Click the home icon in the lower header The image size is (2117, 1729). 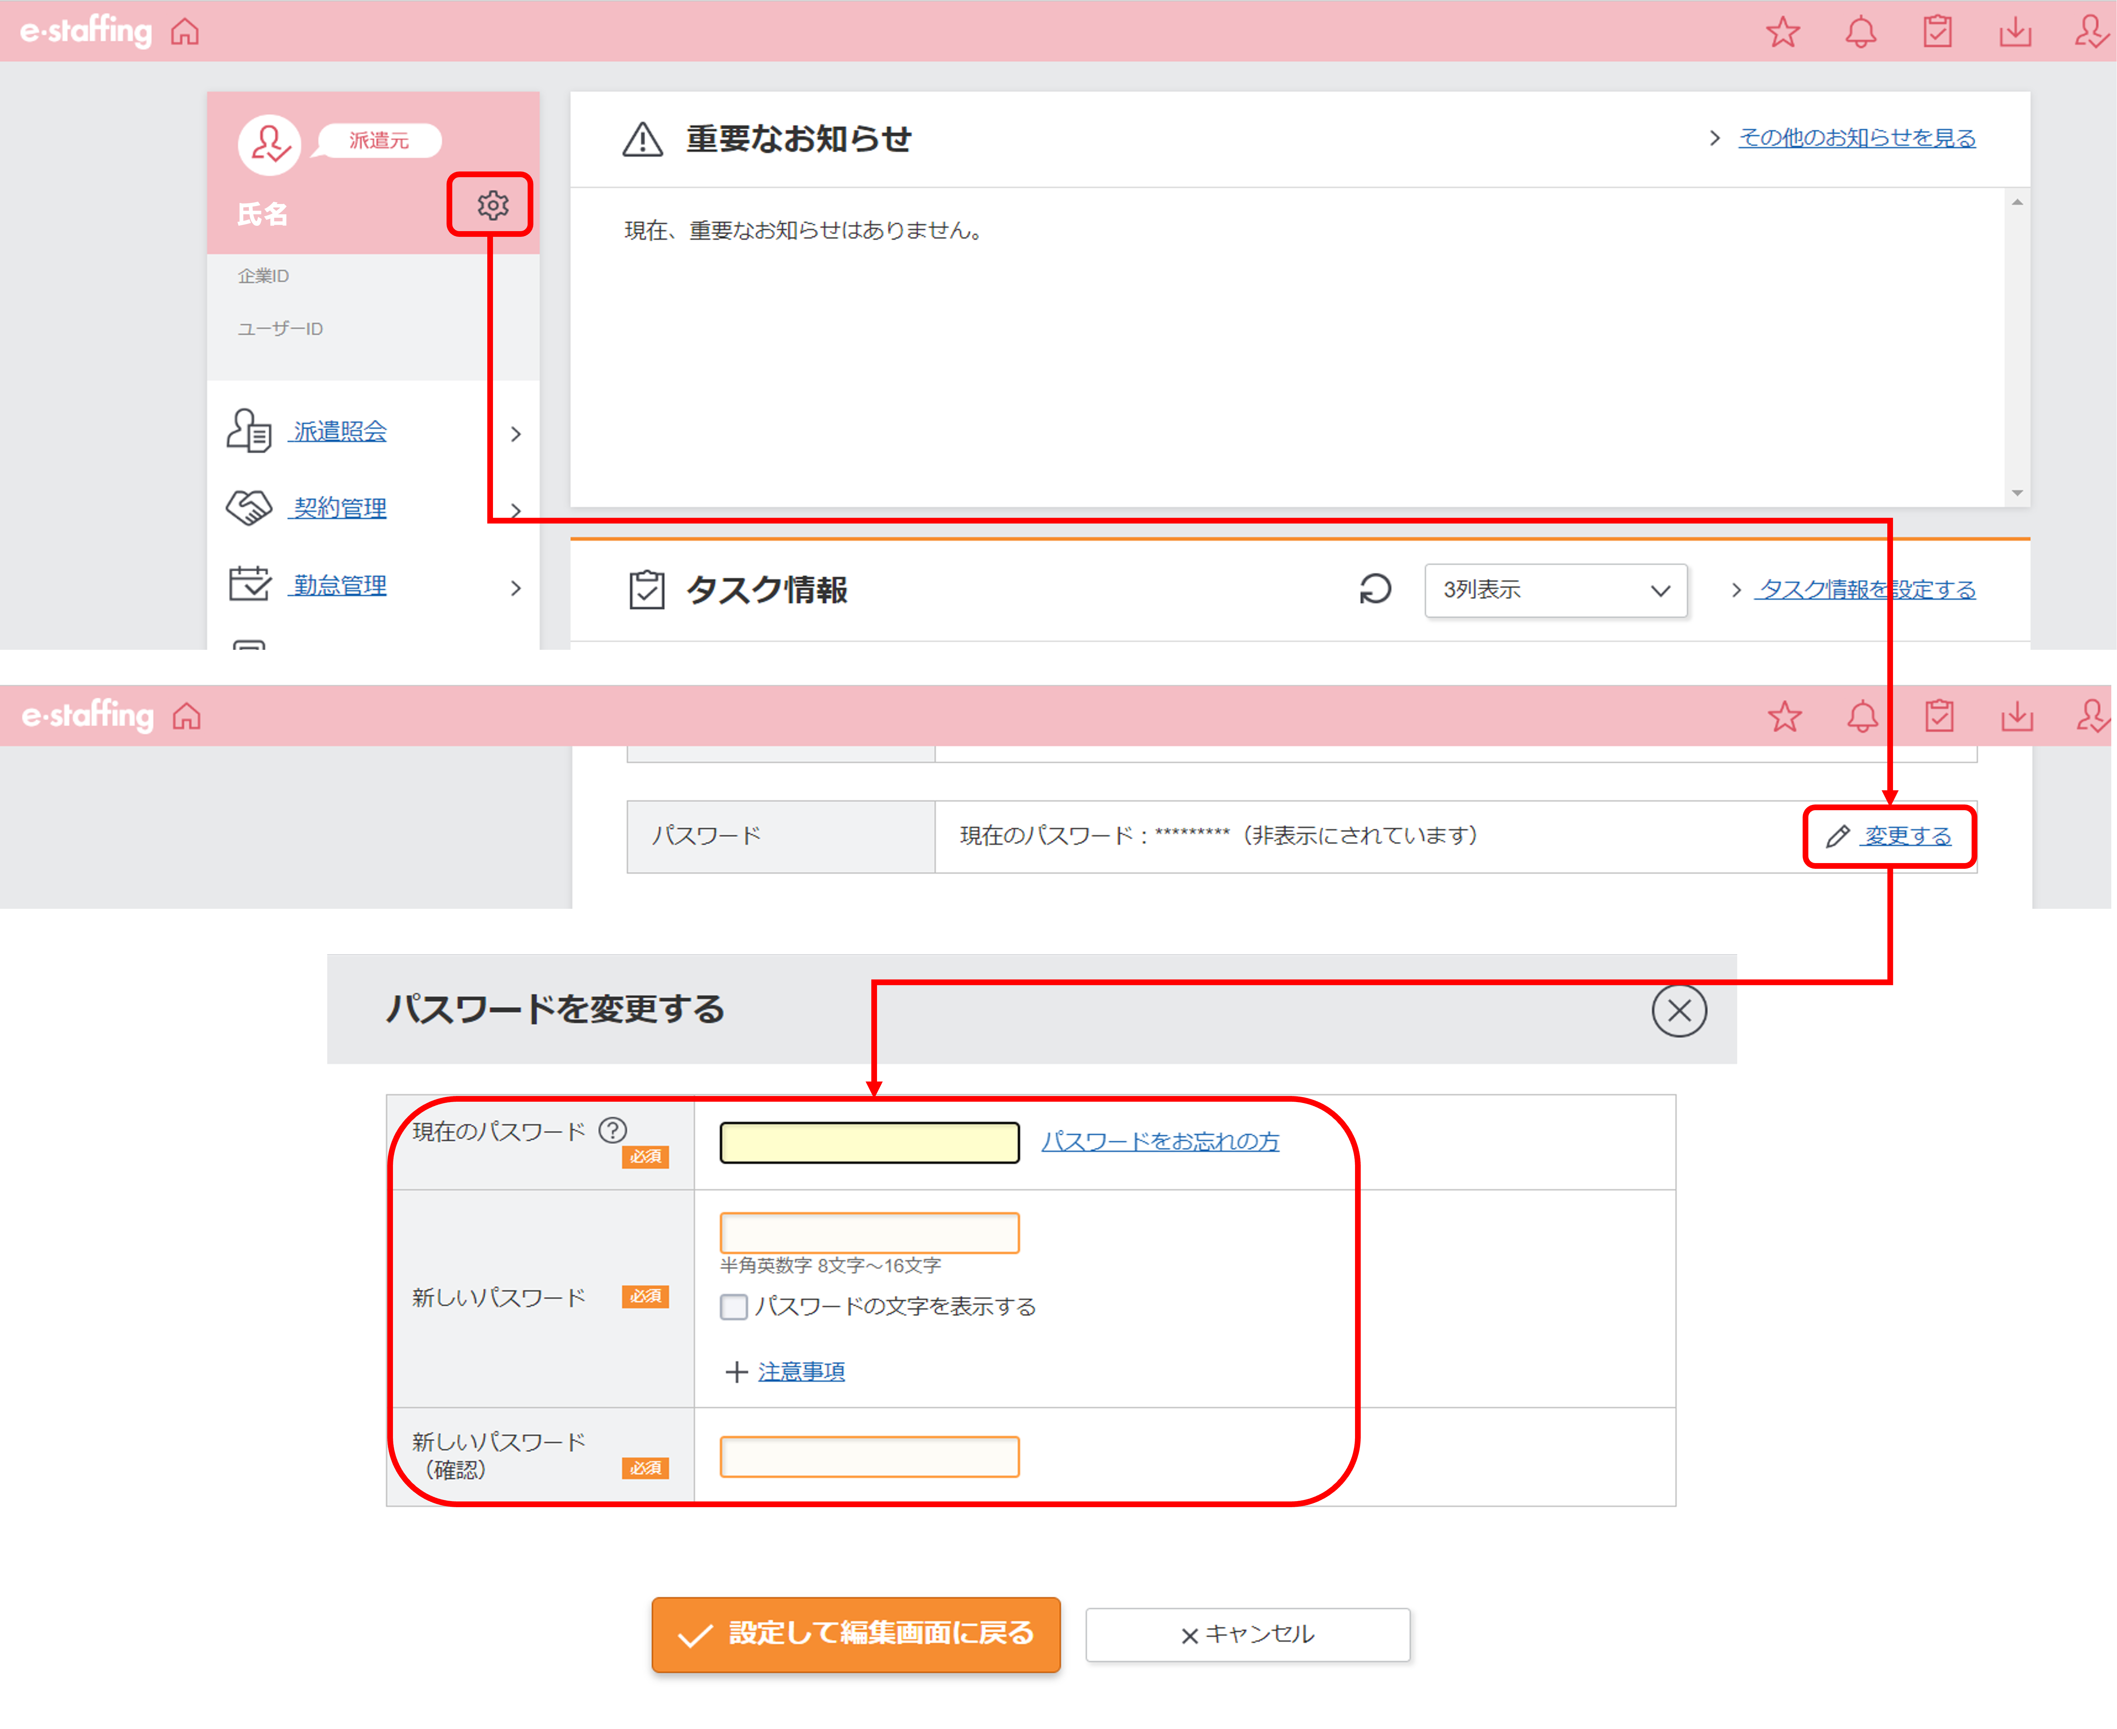pyautogui.click(x=186, y=716)
